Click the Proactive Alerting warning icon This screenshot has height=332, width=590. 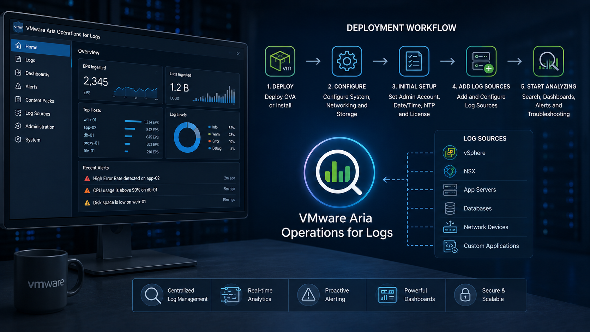click(x=308, y=295)
